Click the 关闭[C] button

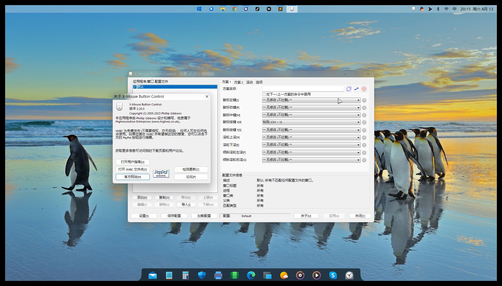[360, 216]
